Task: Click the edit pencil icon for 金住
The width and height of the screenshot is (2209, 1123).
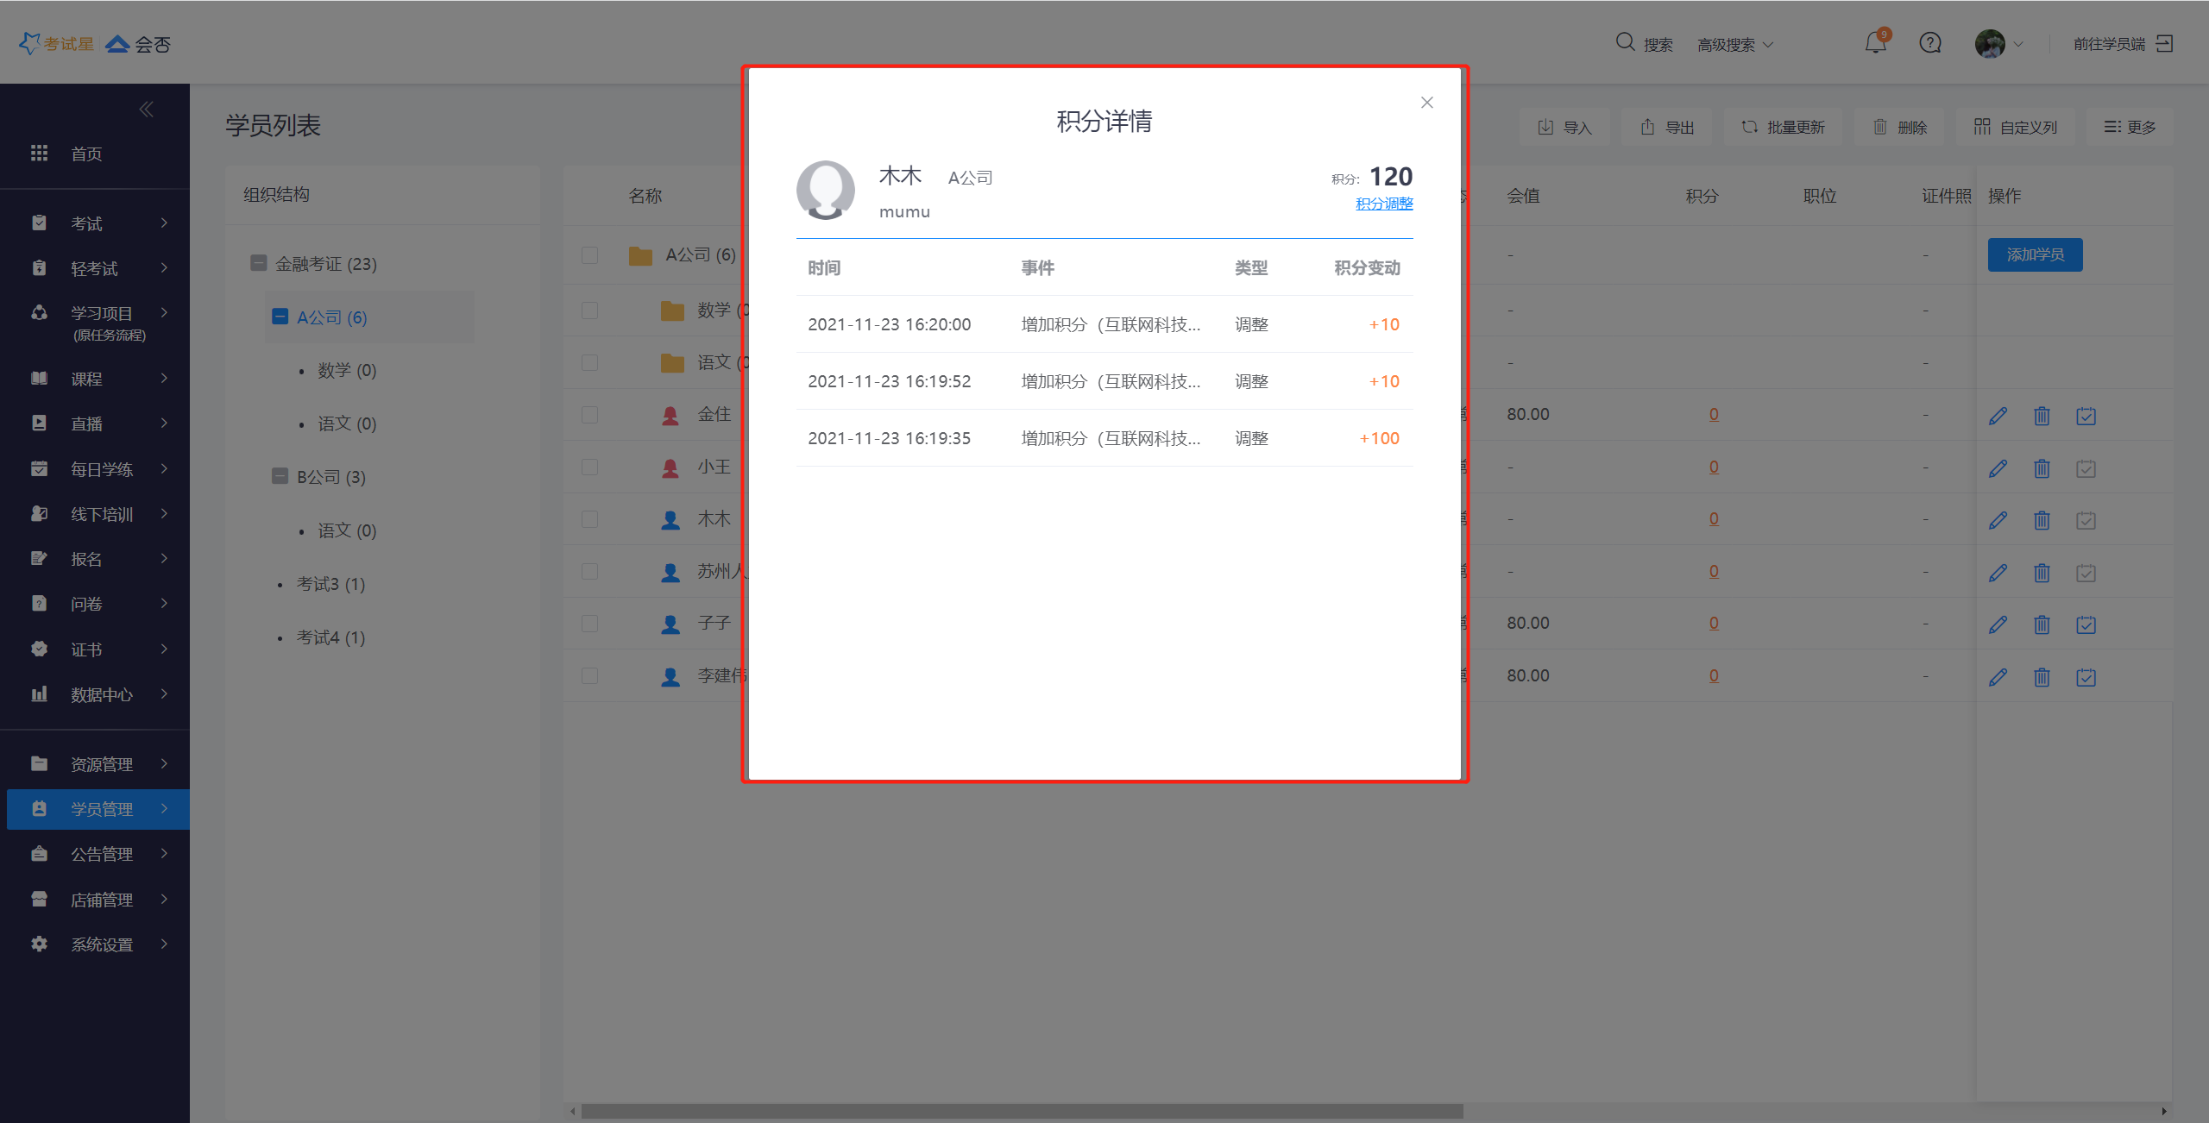Action: [1998, 416]
